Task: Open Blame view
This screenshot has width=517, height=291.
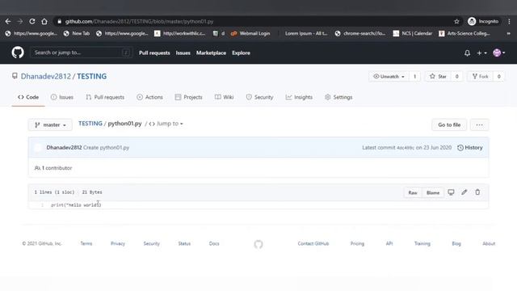Action: point(433,192)
